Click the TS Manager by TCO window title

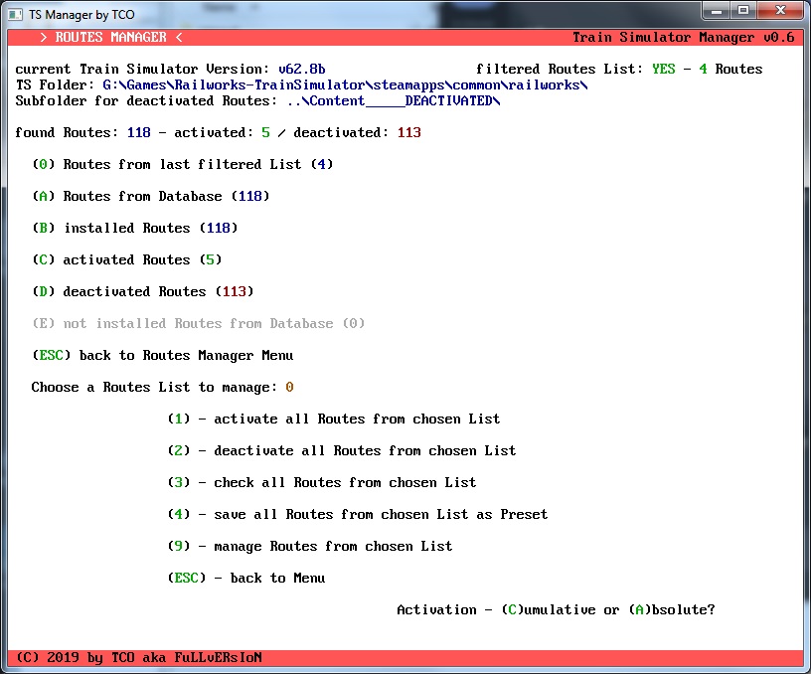(x=81, y=15)
